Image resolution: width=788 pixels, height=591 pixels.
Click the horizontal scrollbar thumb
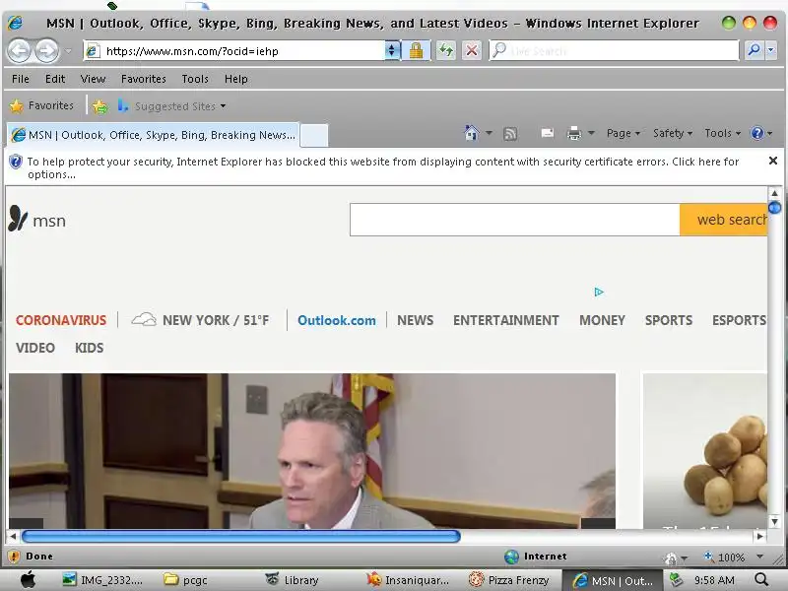tap(241, 536)
